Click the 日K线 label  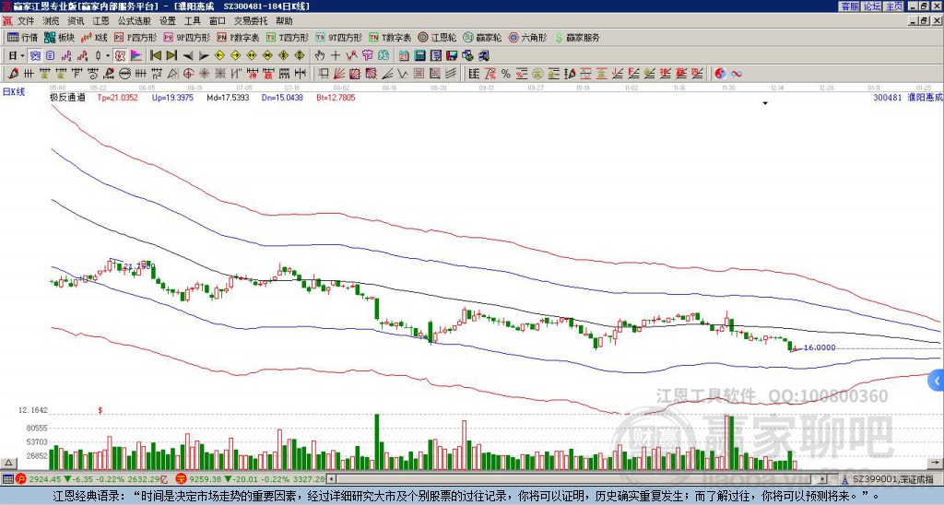13,92
